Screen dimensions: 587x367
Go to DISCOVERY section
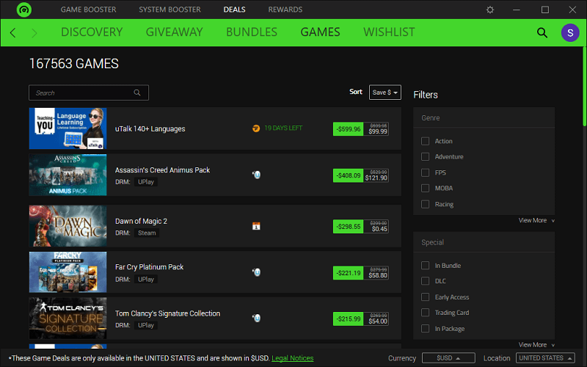coord(92,32)
